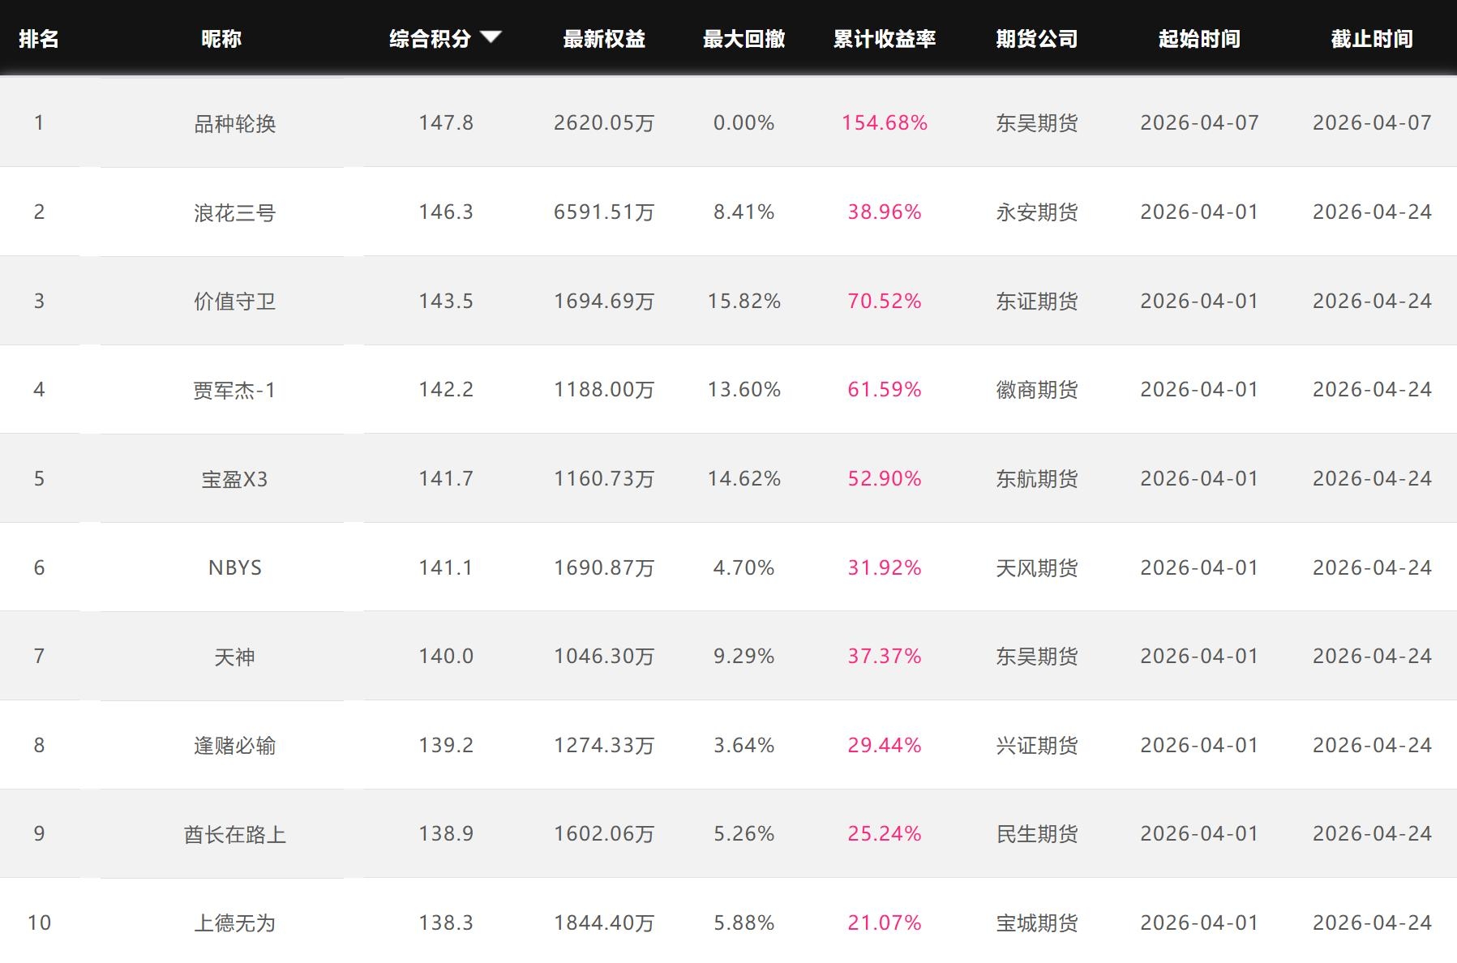Open 宝盈X3 account details
The width and height of the screenshot is (1457, 963).
(x=235, y=479)
